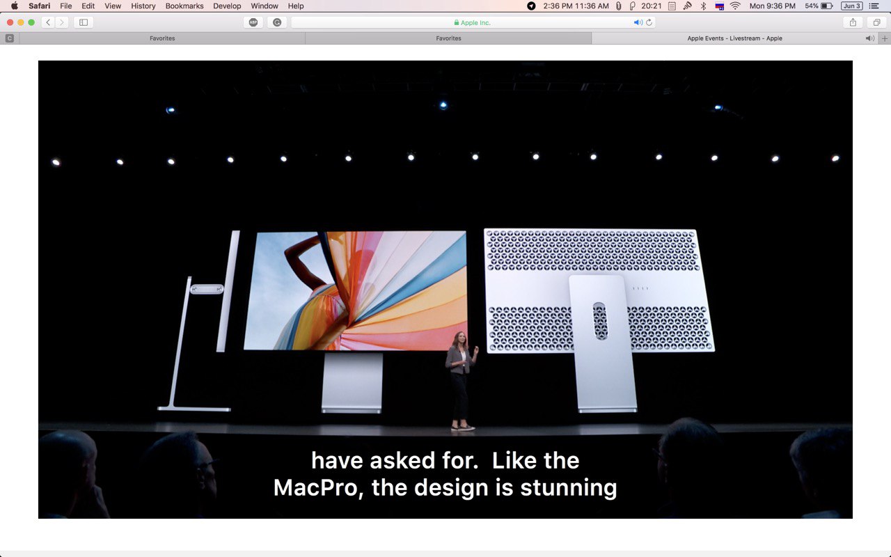Open the Edit menu
Screen dimensions: 891x557
pyautogui.click(x=88, y=6)
